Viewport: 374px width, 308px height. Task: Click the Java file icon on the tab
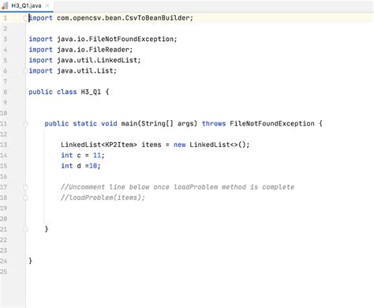pos(5,6)
